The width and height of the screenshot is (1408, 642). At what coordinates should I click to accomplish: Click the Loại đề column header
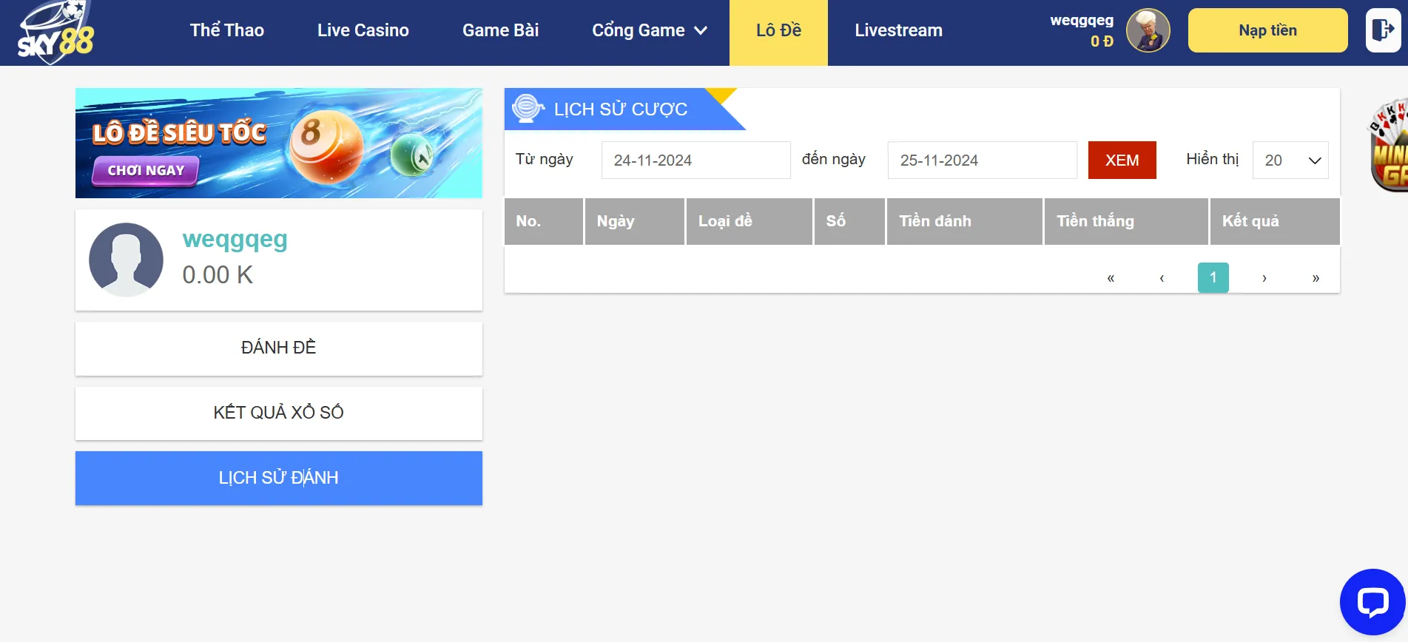point(750,221)
